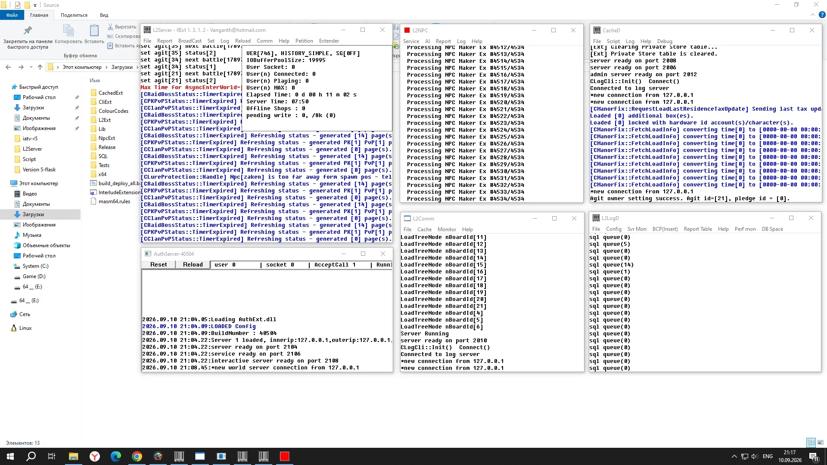This screenshot has width=827, height=465.
Task: Select System (C:) drive in sidebar
Action: (x=35, y=266)
